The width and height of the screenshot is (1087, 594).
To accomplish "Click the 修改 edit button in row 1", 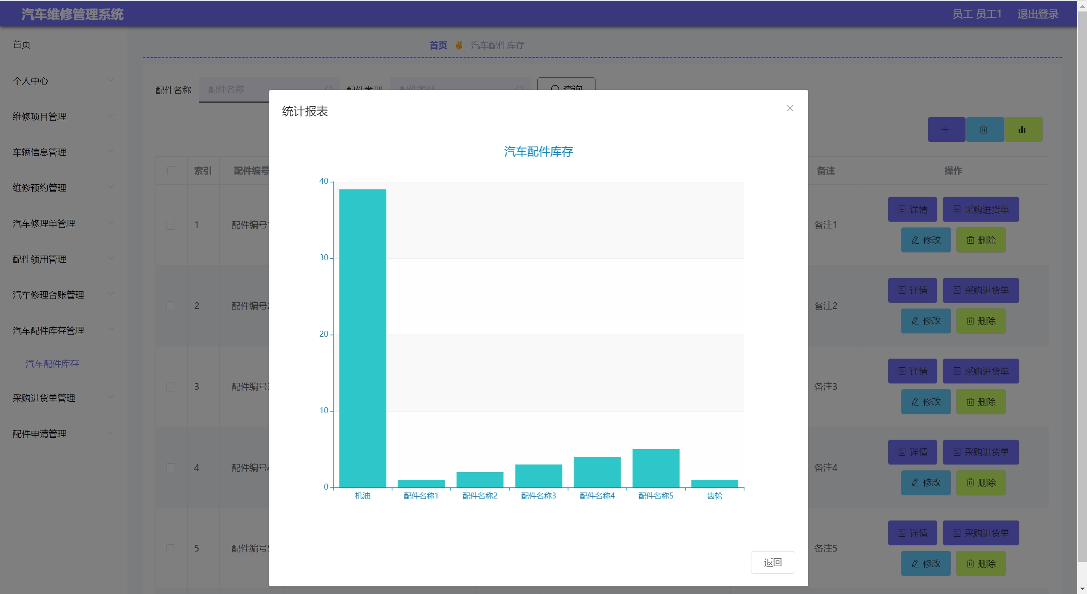I will [926, 240].
